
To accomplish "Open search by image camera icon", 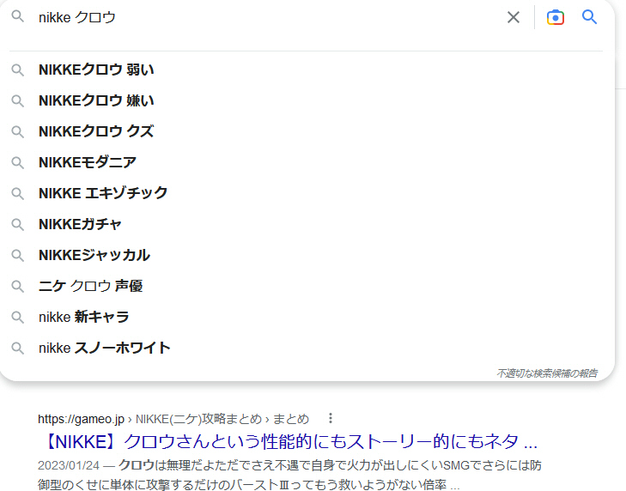I will pos(556,17).
